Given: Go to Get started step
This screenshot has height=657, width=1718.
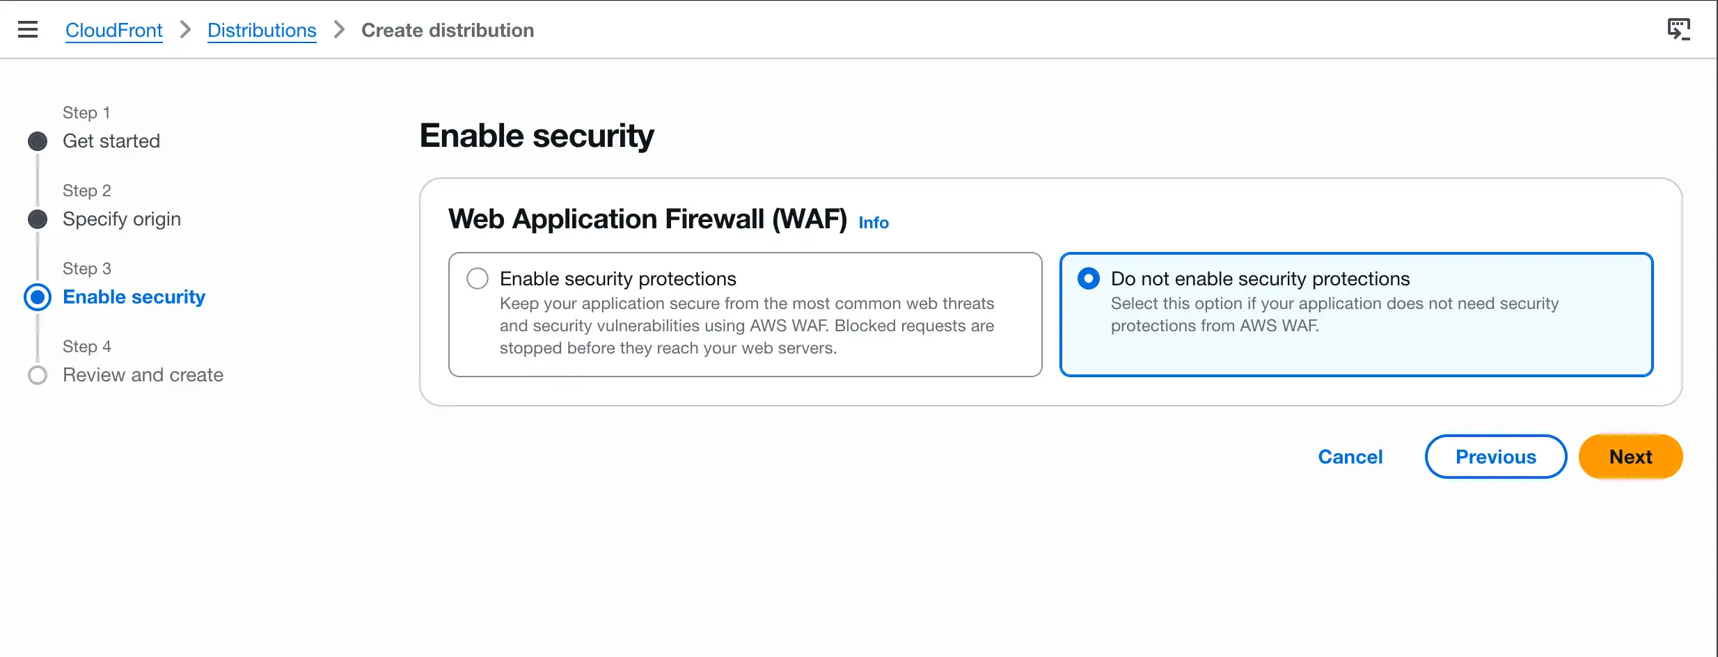Looking at the screenshot, I should 111,141.
